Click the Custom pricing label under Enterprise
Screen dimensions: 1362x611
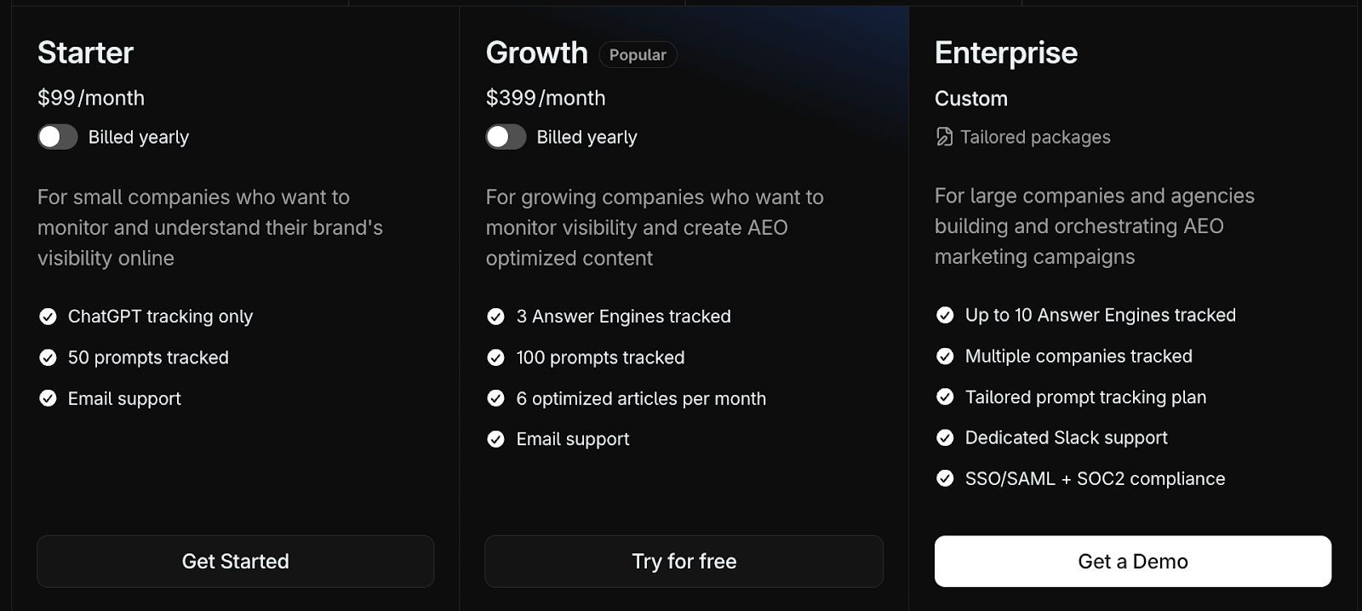point(970,99)
